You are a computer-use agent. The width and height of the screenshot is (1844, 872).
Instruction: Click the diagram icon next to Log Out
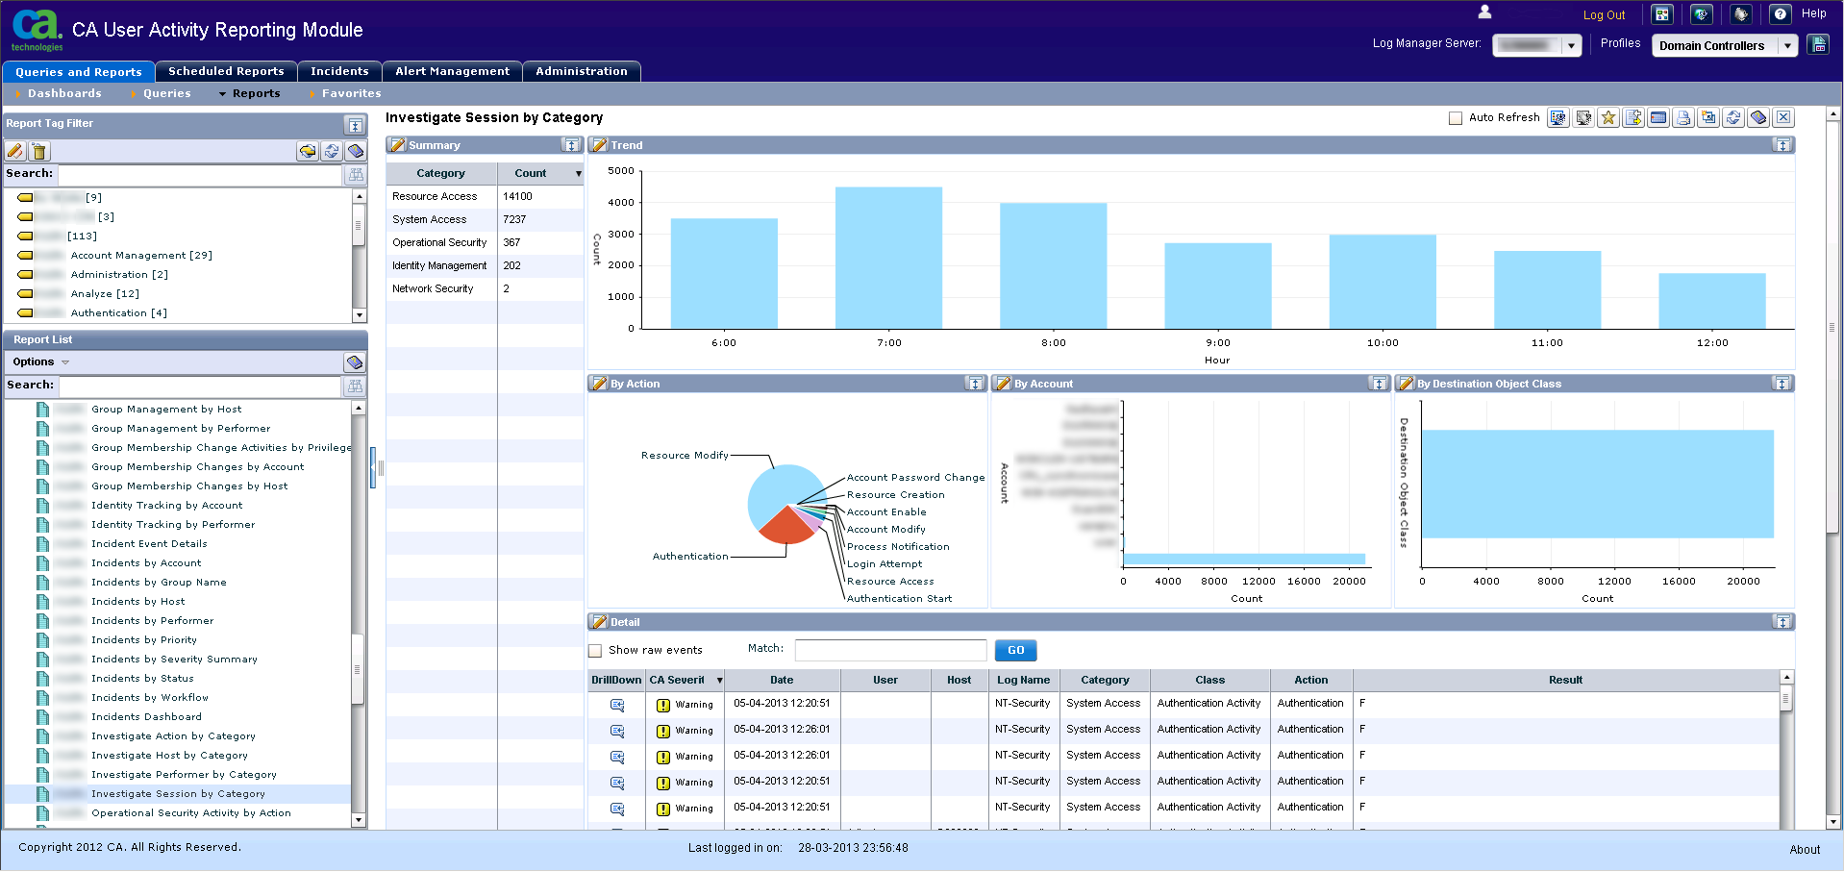tap(1662, 14)
